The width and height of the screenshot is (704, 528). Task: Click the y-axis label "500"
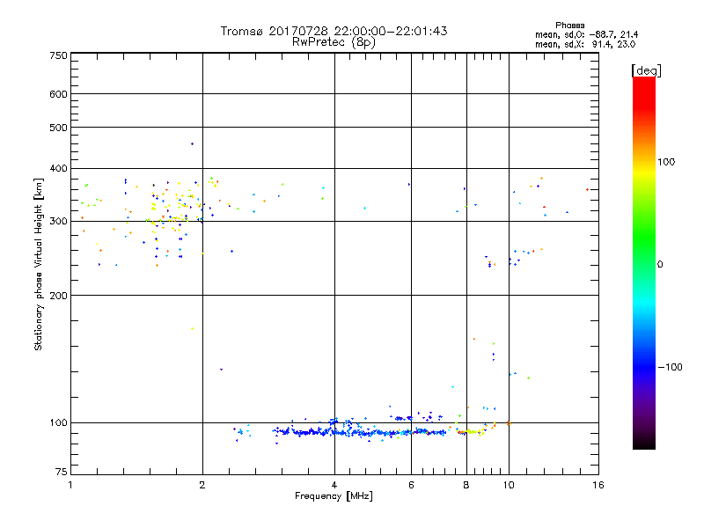(58, 128)
